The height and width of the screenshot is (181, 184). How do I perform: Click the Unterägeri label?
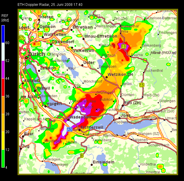pyautogui.click(x=51, y=159)
